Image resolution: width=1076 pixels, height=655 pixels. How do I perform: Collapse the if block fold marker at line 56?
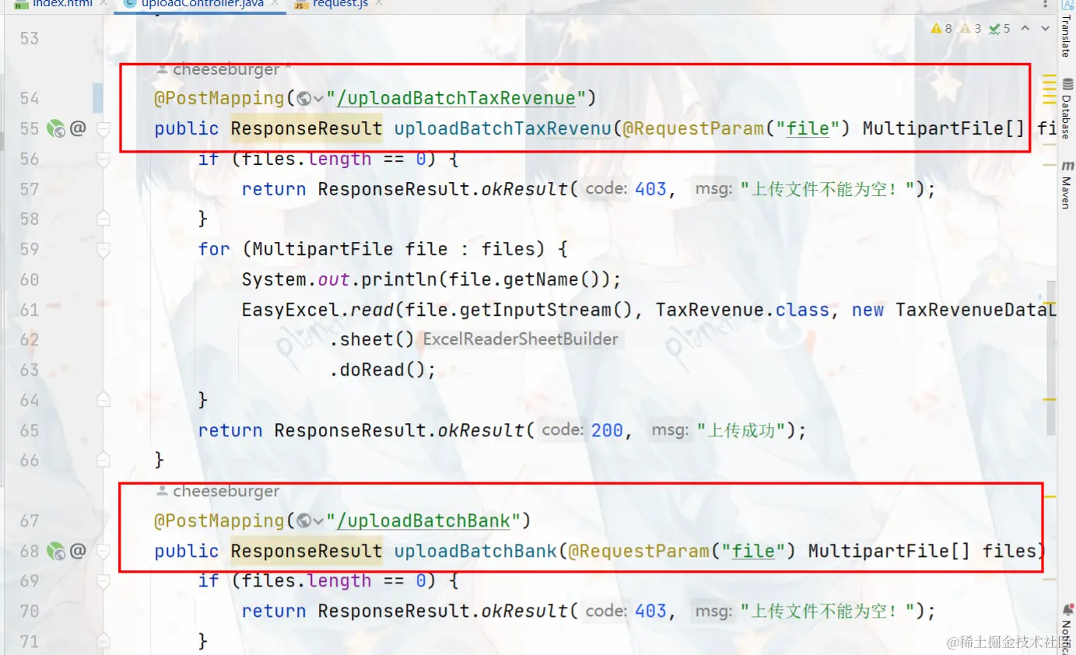(x=103, y=159)
